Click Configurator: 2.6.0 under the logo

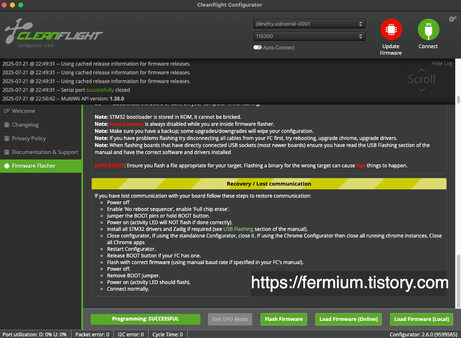point(35,45)
